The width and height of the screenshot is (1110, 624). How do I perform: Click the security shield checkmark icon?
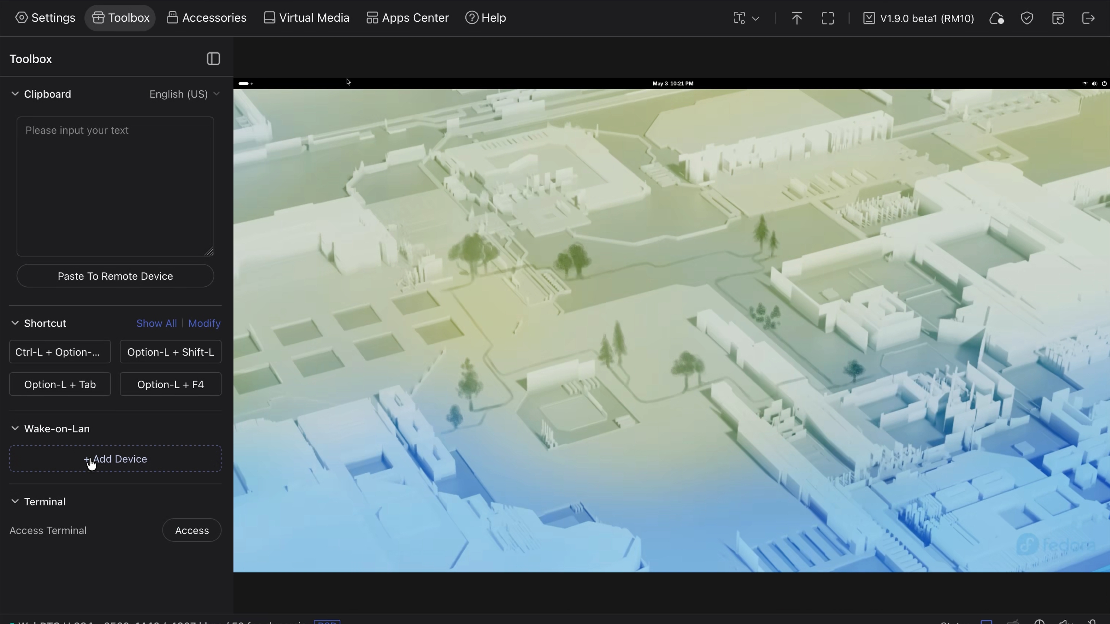pos(1027,18)
